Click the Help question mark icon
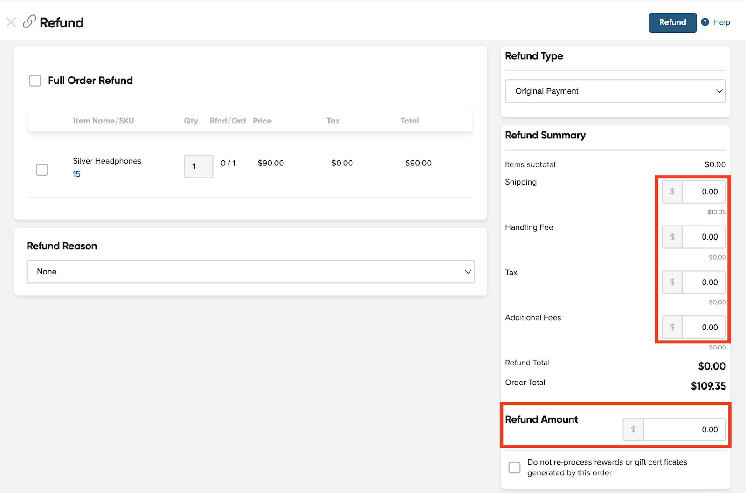The height and width of the screenshot is (493, 746). click(x=705, y=22)
